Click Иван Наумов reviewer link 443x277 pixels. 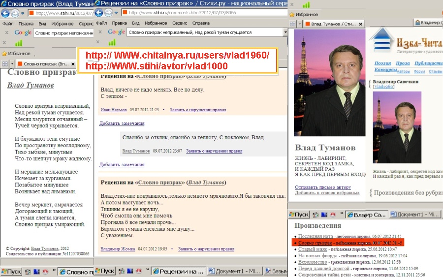click(114, 110)
